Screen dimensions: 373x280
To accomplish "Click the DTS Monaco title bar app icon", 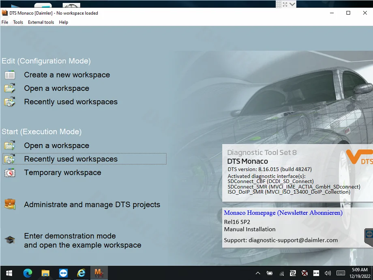I will coord(4,13).
